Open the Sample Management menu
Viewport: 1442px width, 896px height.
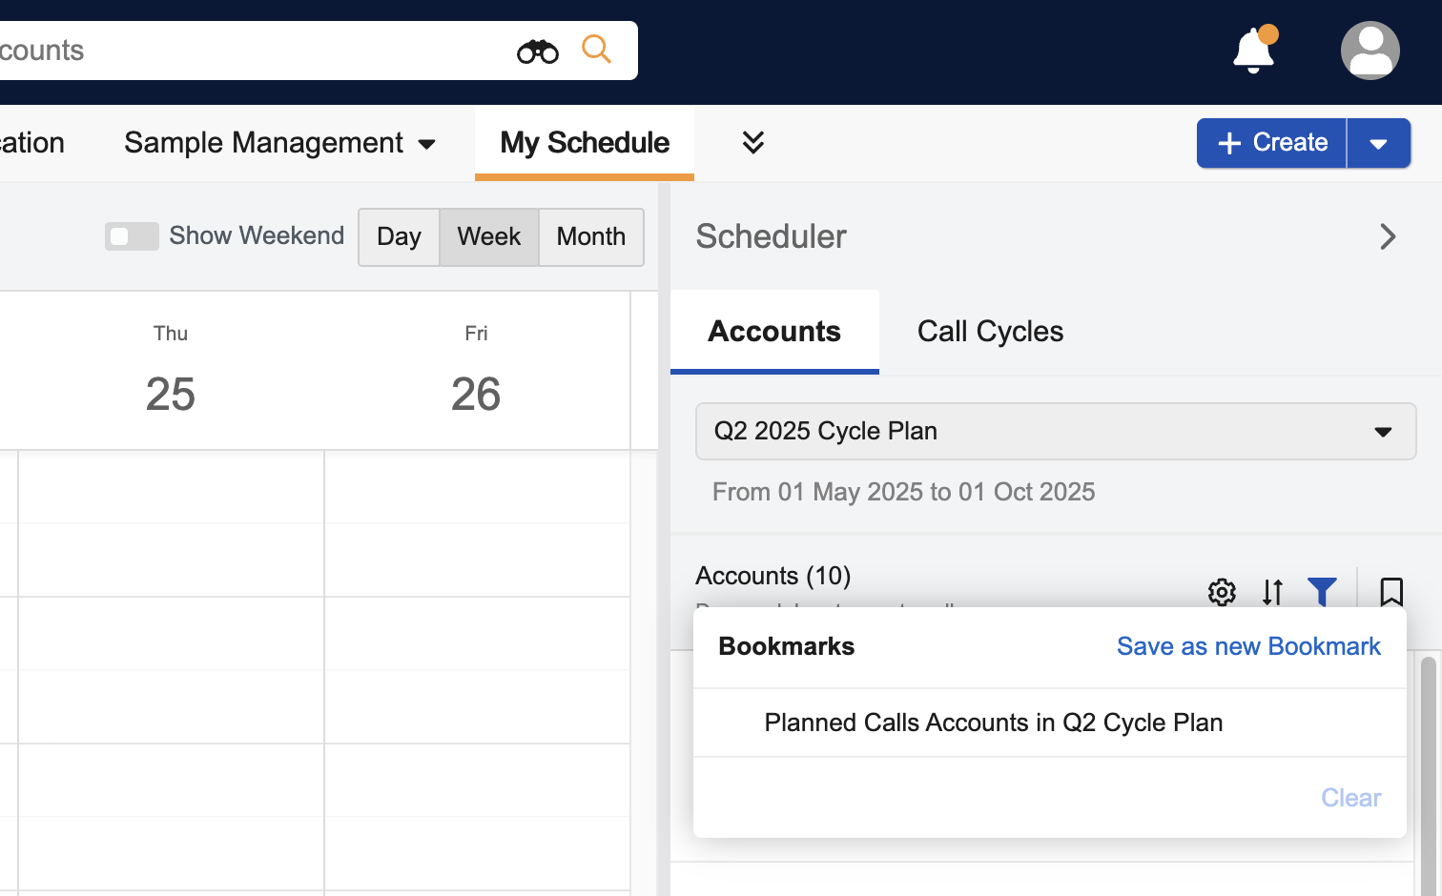click(x=279, y=143)
